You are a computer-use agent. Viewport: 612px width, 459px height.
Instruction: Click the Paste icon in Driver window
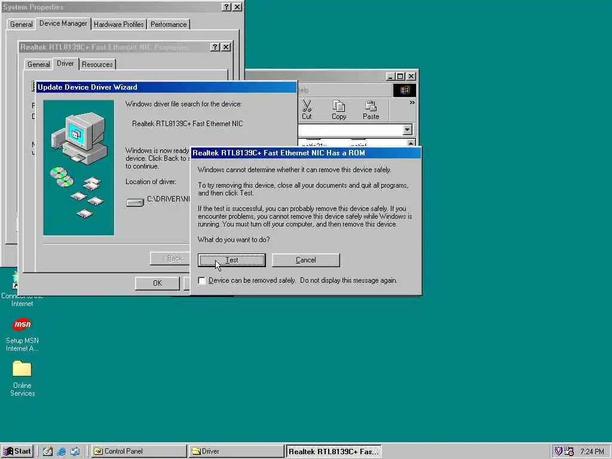(x=371, y=110)
